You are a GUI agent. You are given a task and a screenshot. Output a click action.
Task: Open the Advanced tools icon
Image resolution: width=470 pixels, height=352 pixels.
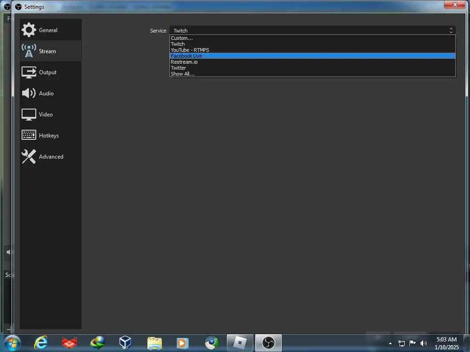pyautogui.click(x=29, y=156)
